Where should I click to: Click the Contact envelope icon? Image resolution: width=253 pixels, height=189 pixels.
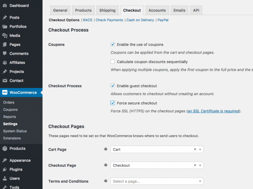point(5,80)
